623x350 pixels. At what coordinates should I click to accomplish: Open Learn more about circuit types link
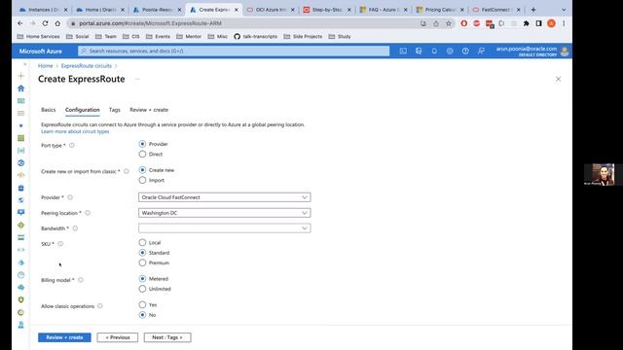pyautogui.click(x=75, y=131)
